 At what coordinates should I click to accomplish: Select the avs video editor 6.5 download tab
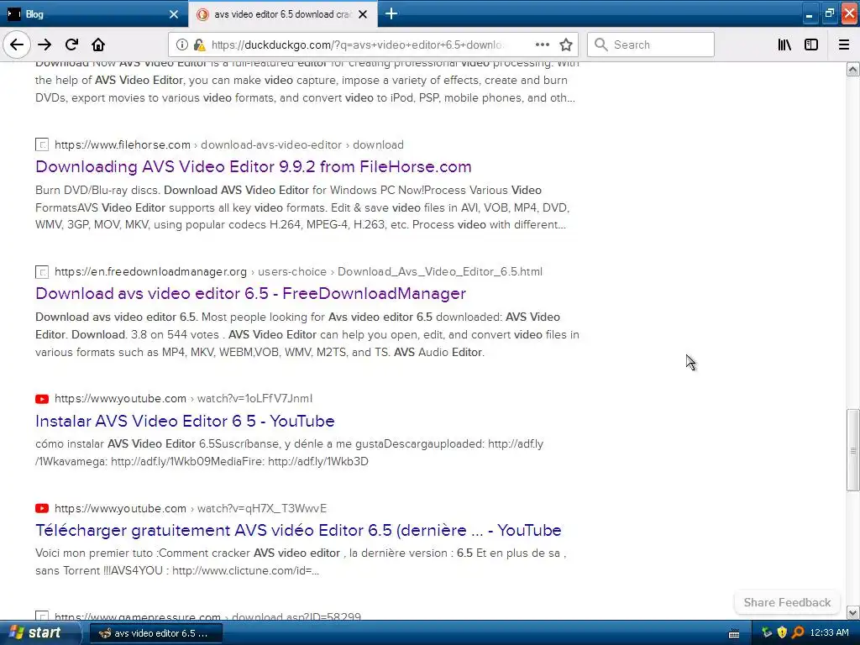[x=282, y=14]
